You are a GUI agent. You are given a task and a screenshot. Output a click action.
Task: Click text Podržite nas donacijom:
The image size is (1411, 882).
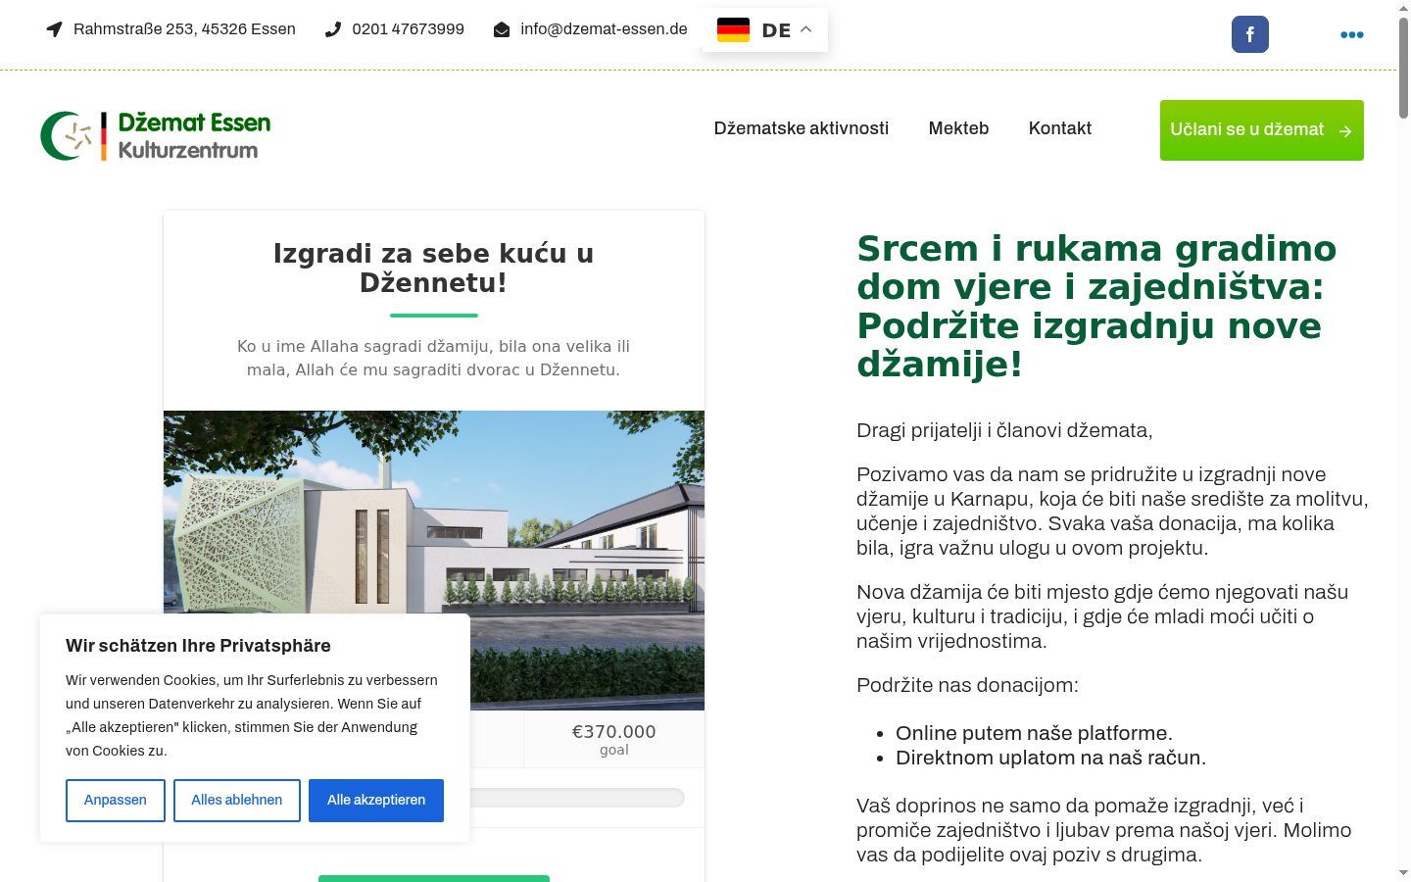[x=967, y=685]
